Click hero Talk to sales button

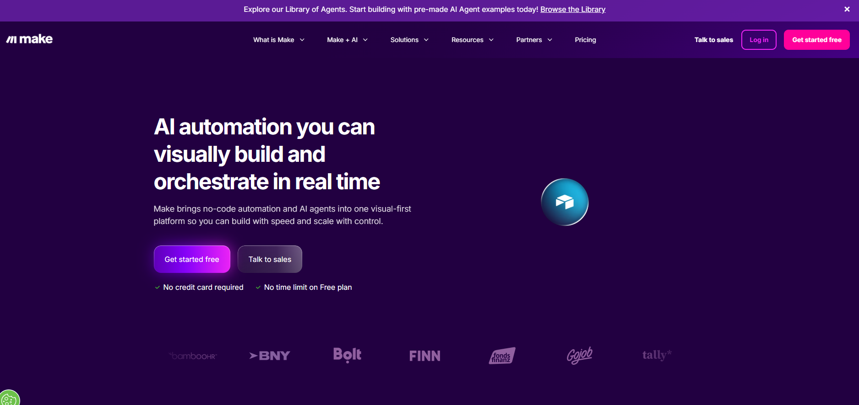270,259
